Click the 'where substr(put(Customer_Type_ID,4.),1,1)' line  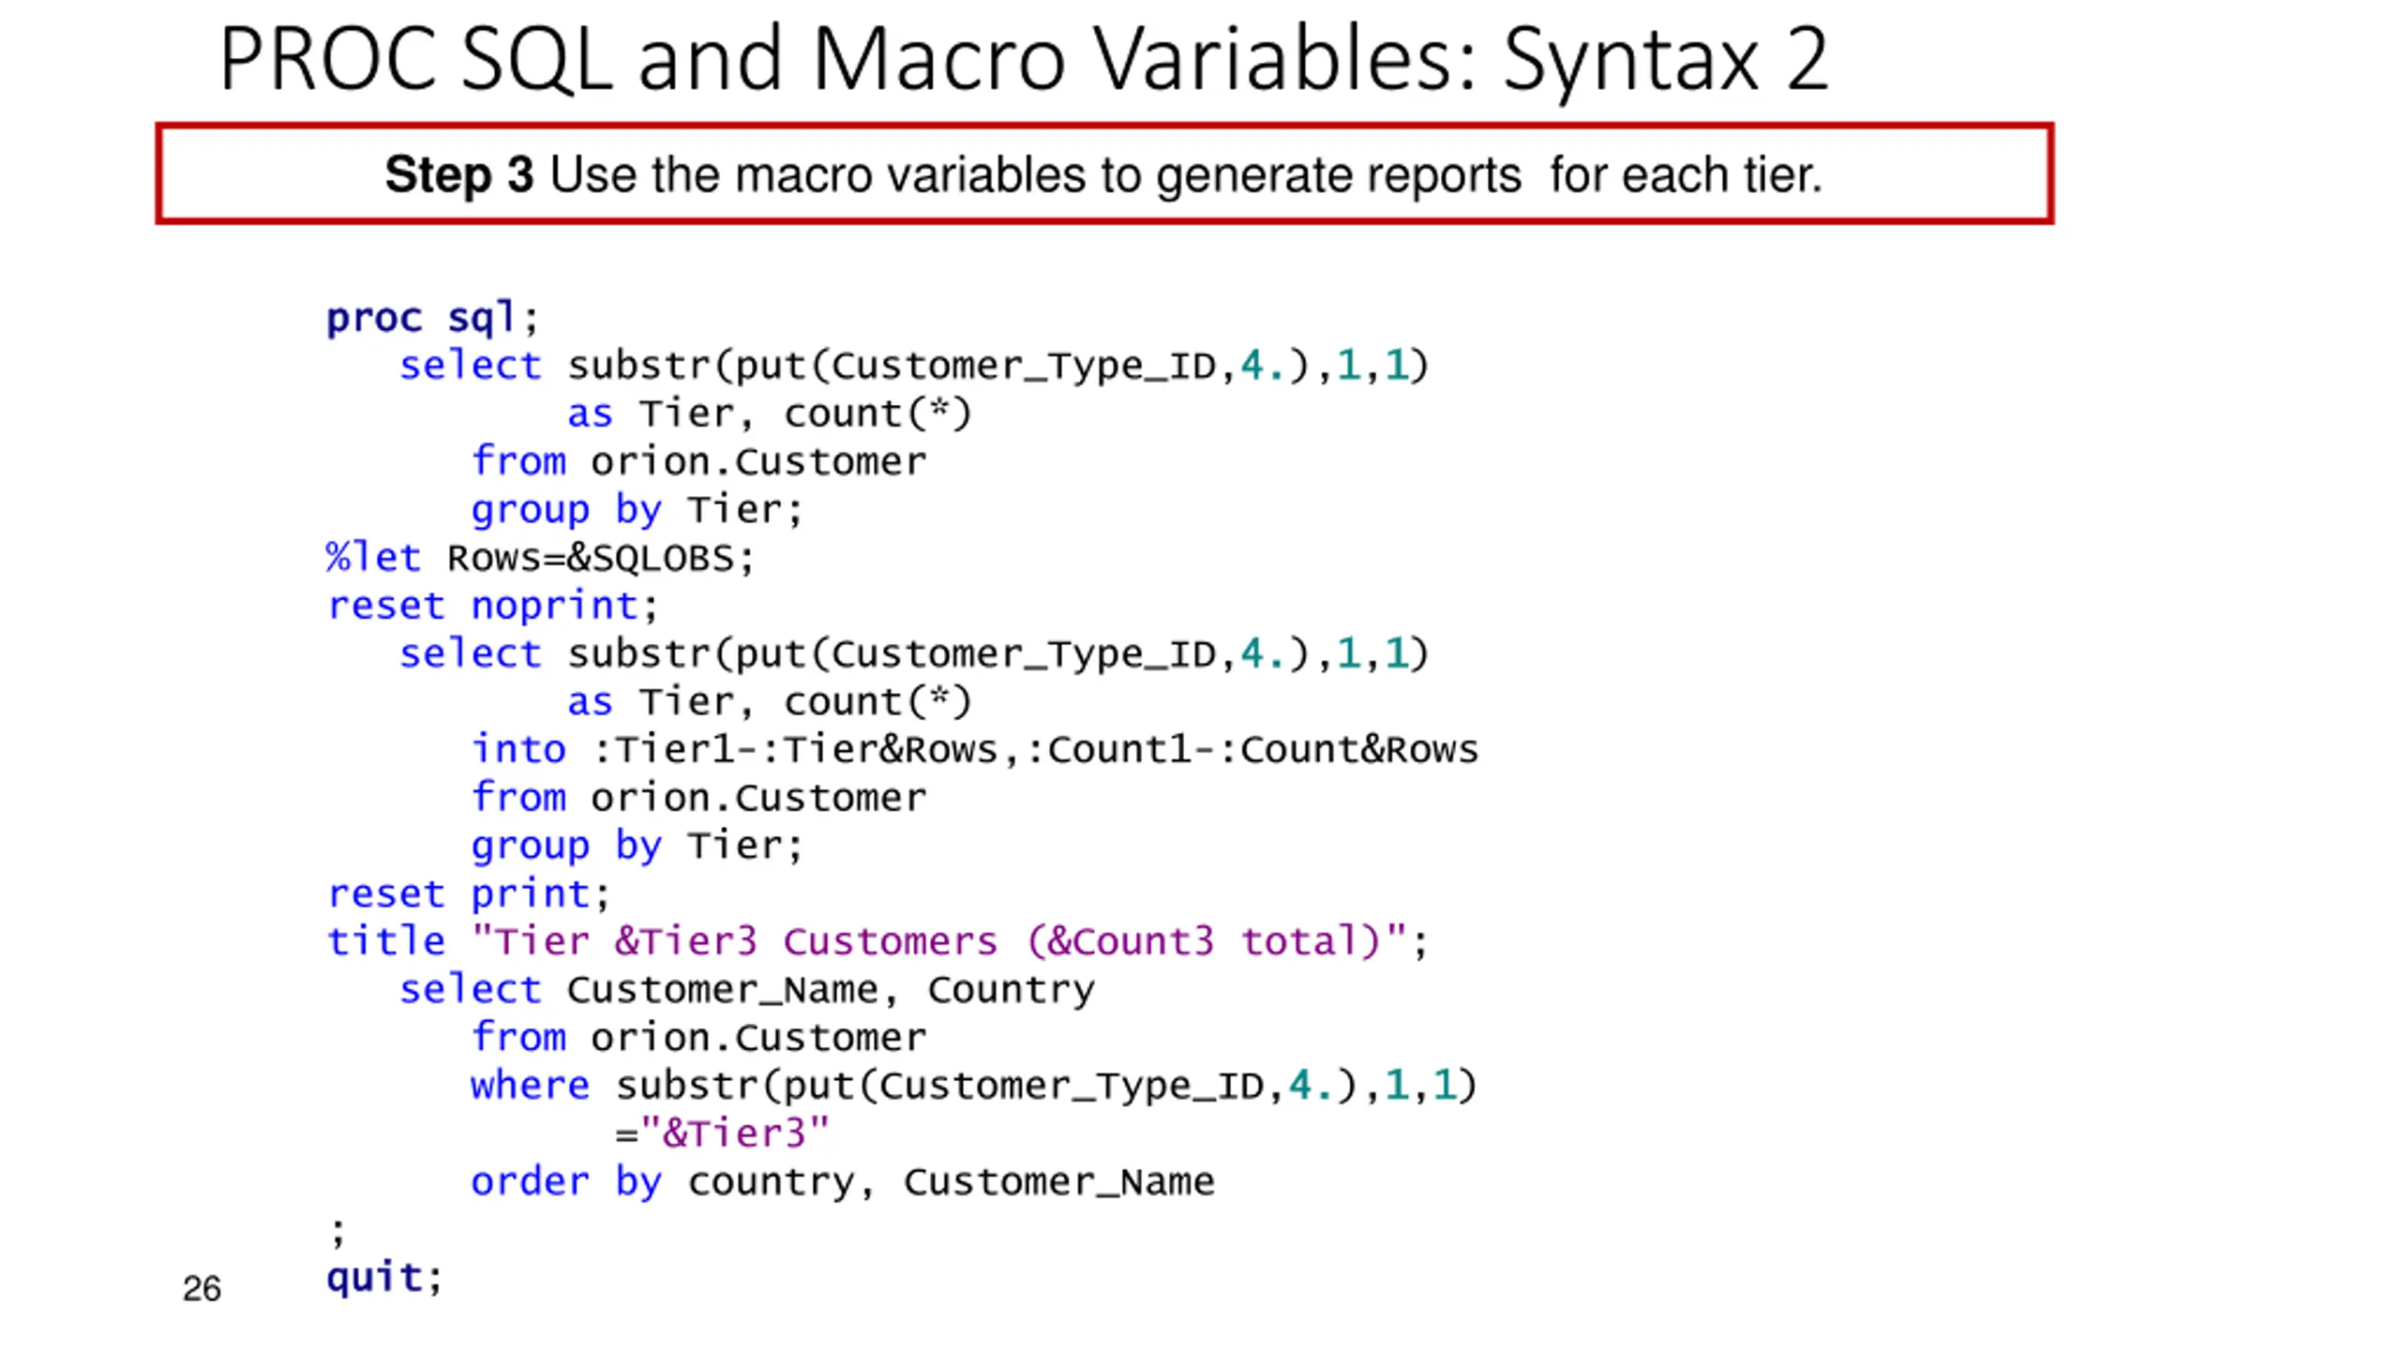click(x=973, y=1086)
